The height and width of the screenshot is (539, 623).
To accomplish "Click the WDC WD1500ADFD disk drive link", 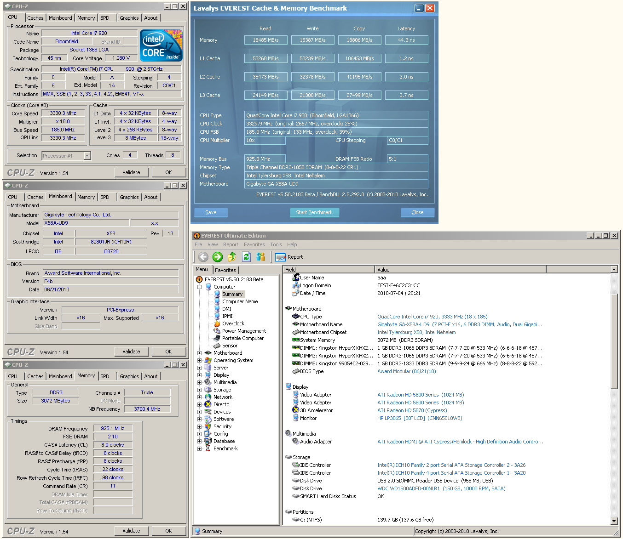I will click(x=441, y=488).
